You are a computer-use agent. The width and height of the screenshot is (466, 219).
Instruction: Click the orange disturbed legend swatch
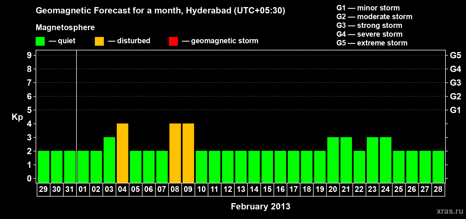(99, 41)
